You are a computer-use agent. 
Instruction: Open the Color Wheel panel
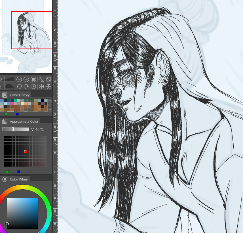point(15,179)
